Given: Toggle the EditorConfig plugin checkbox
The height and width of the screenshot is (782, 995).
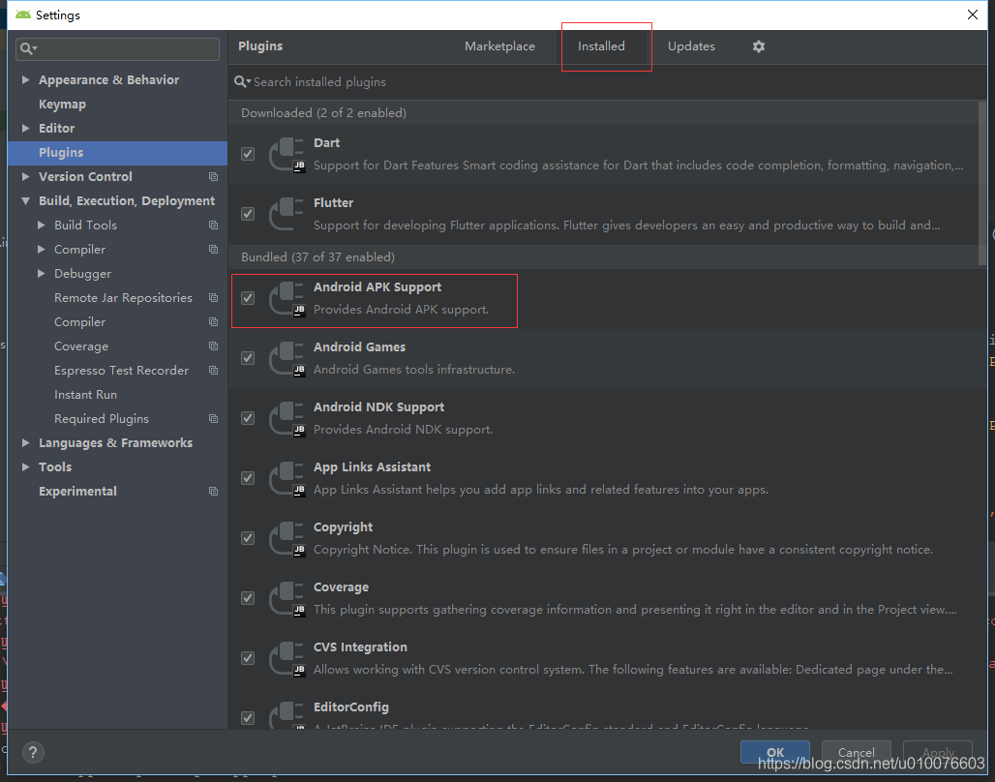Looking at the screenshot, I should click(x=248, y=718).
